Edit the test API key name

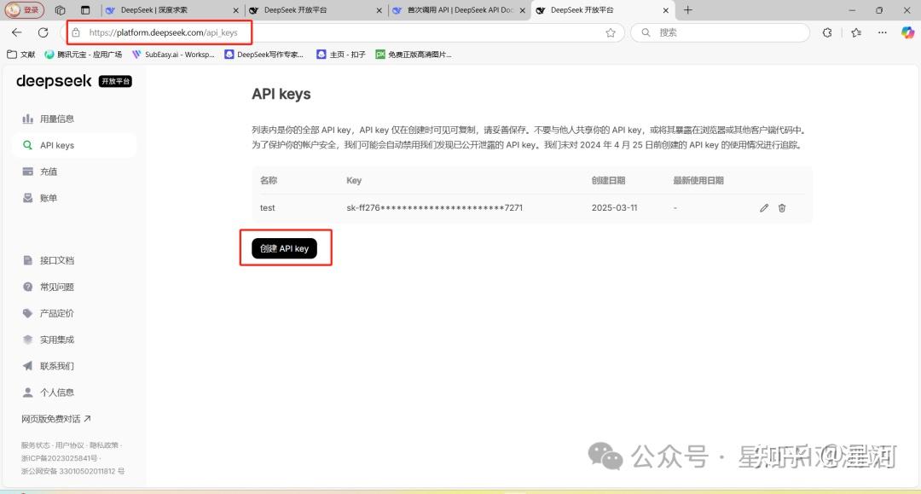click(x=763, y=208)
